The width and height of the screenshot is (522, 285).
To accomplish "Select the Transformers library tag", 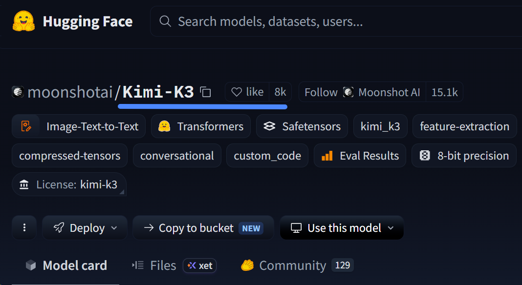I will click(x=201, y=126).
